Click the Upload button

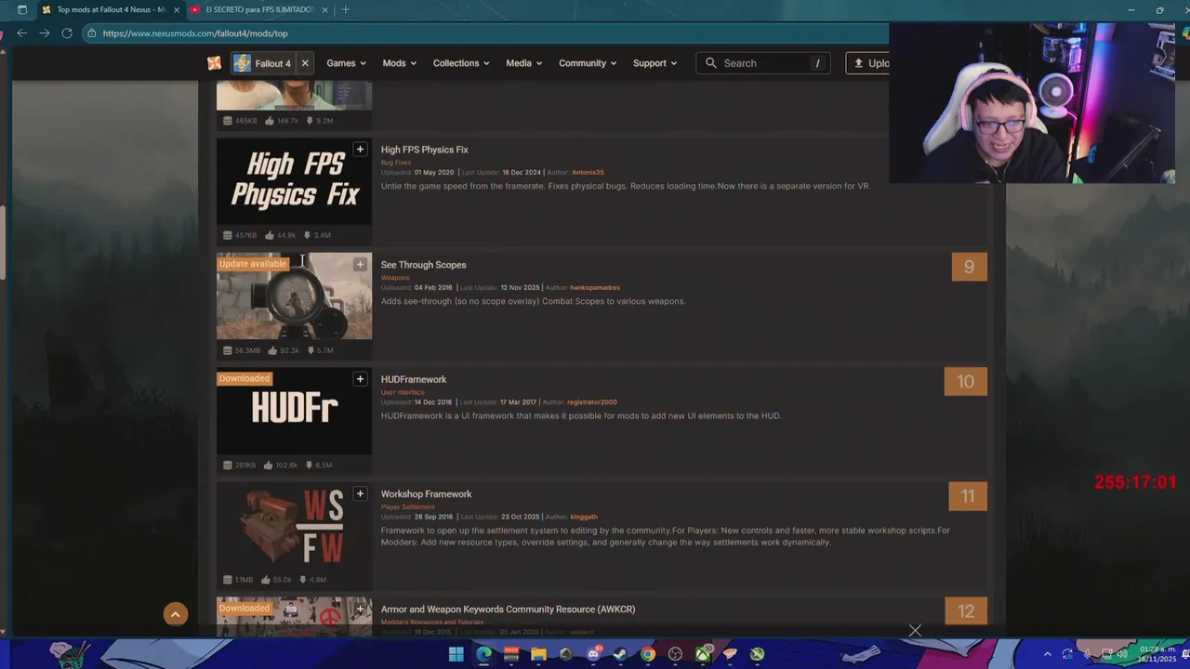pyautogui.click(x=868, y=63)
